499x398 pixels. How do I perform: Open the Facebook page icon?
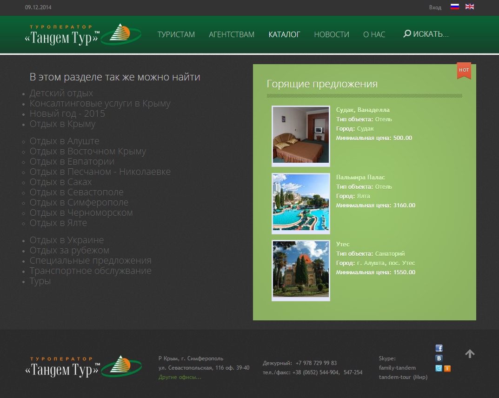pos(439,348)
